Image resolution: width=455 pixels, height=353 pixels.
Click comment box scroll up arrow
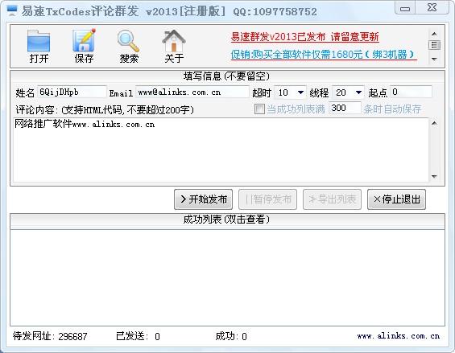point(434,123)
